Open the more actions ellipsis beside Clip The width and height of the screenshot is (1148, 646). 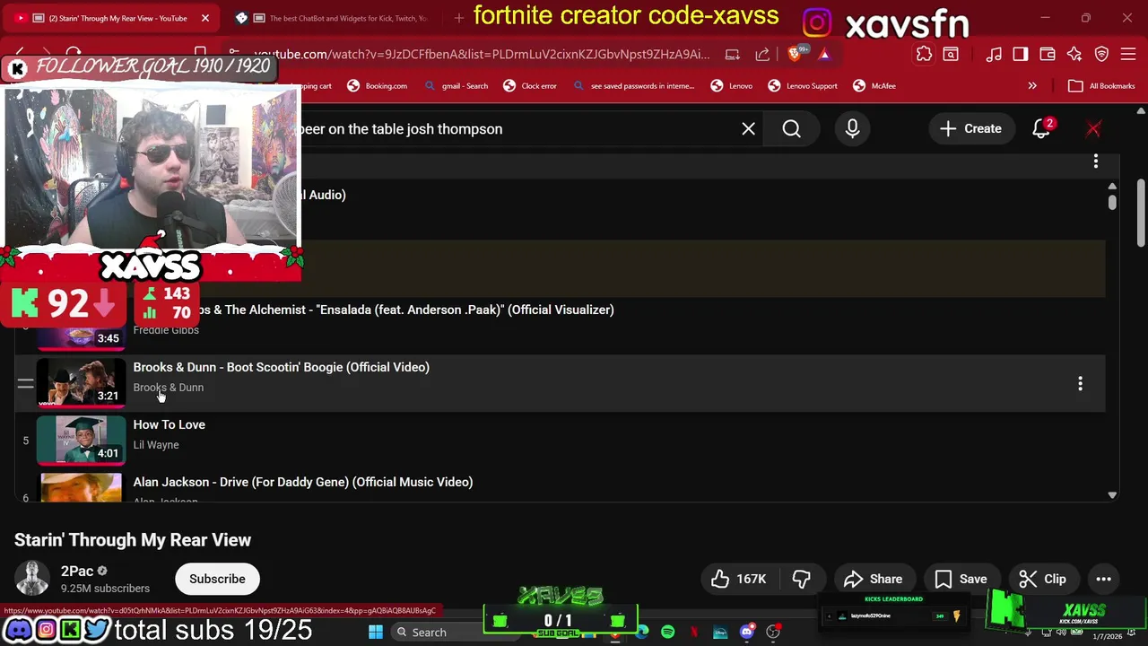[x=1103, y=579]
